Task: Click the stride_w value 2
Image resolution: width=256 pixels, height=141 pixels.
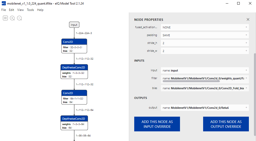Action: coord(205,51)
